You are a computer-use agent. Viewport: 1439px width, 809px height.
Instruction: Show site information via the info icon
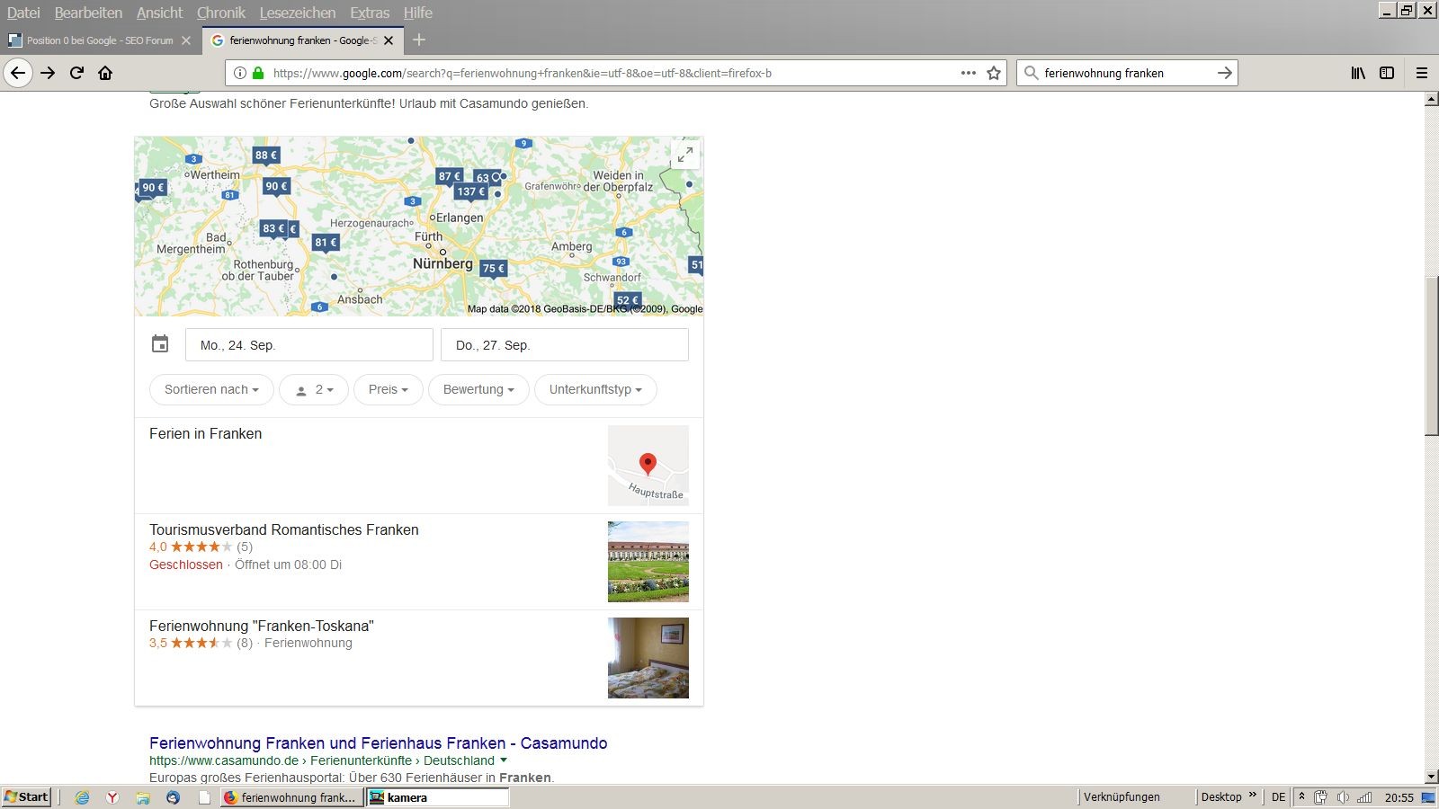(240, 73)
